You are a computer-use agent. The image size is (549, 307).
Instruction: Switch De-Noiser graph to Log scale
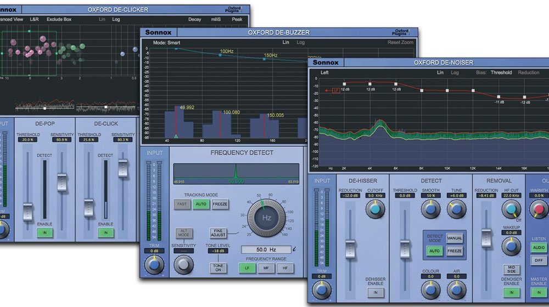click(455, 73)
